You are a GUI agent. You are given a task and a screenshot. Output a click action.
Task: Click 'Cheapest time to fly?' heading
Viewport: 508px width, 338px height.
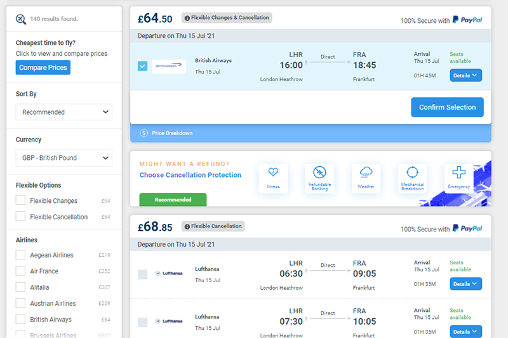point(46,43)
